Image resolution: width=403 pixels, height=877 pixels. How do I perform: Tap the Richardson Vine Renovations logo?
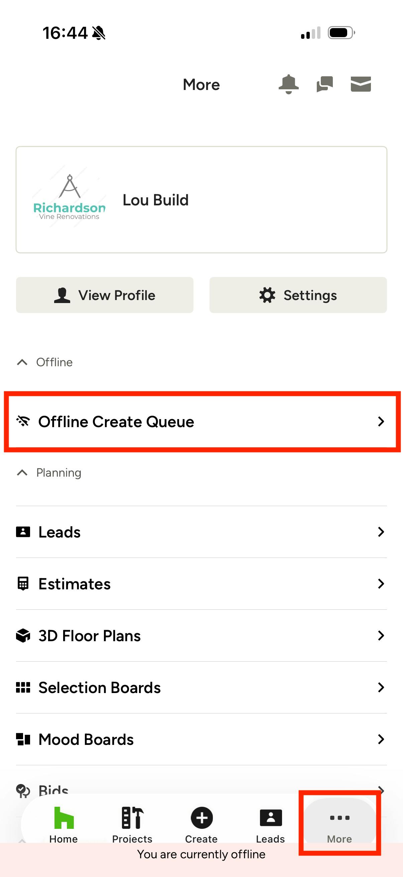(69, 197)
